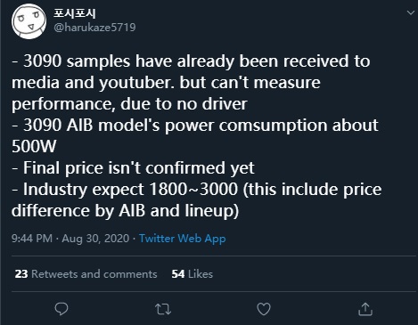
Task: Click the 9:44 PM Aug 30, 2020 timestamp
Action: [x=70, y=239]
